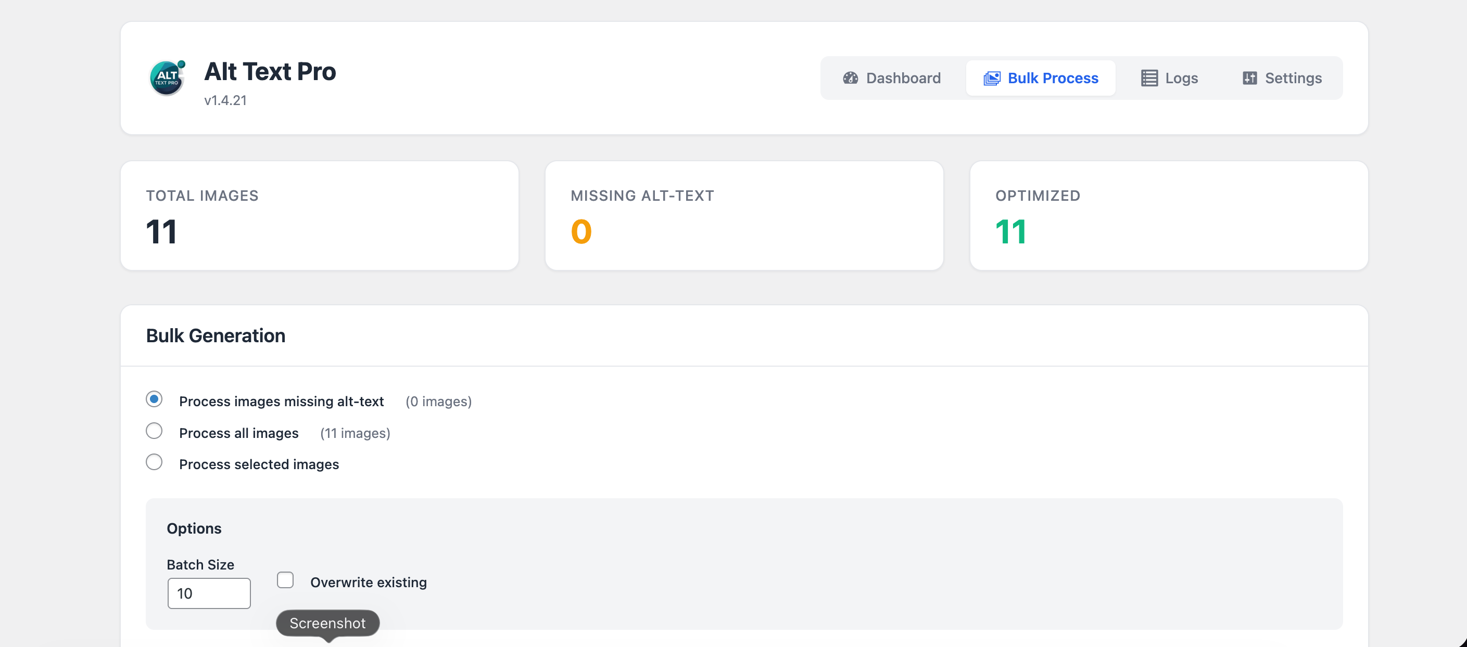Image resolution: width=1467 pixels, height=647 pixels.
Task: Select 'Process images missing alt-text' radio
Action: pos(154,399)
